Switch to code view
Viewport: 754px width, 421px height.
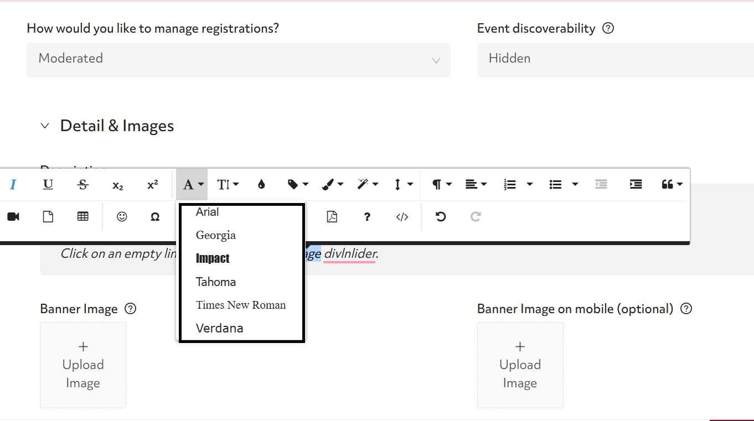pyautogui.click(x=402, y=217)
